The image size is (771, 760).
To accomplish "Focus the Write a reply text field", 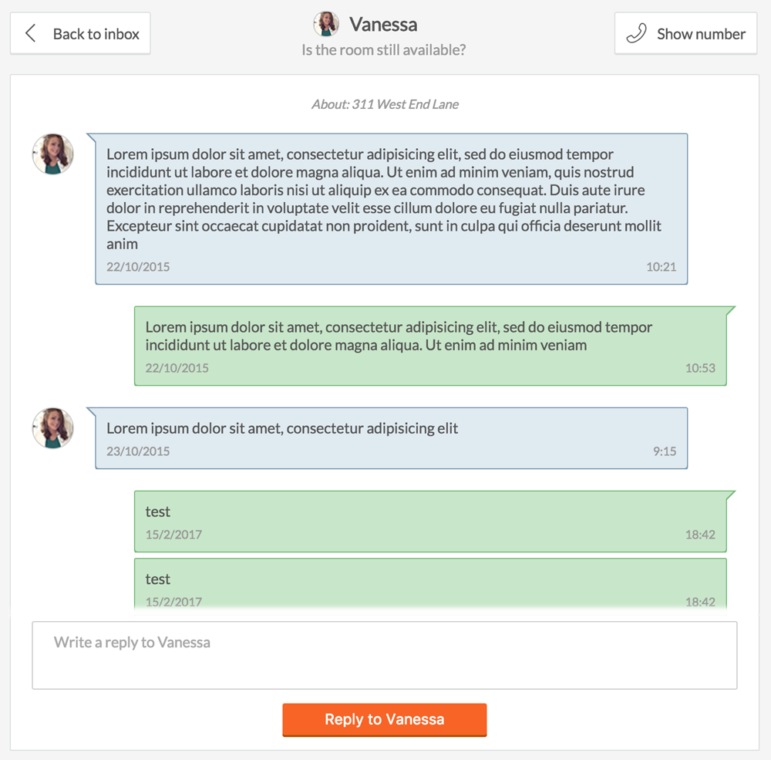I will [x=384, y=655].
